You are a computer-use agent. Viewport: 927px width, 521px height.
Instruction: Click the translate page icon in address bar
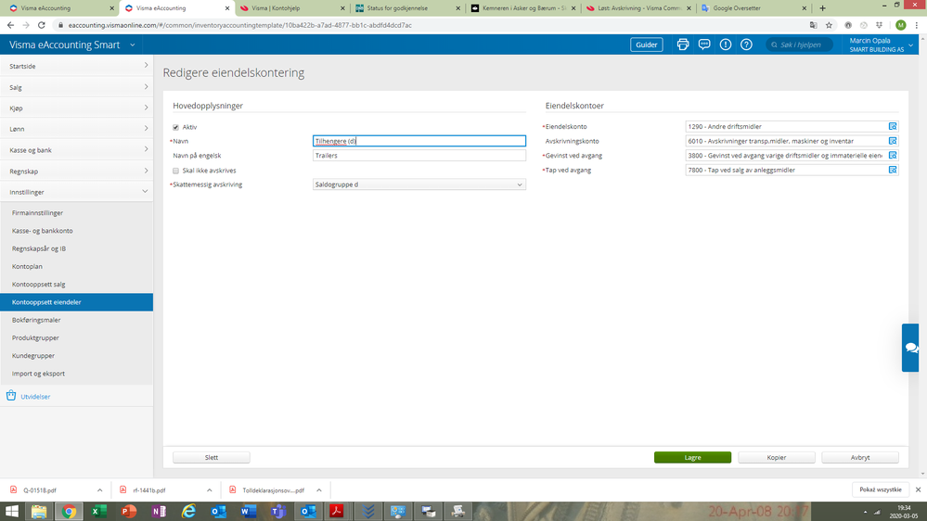pyautogui.click(x=814, y=25)
